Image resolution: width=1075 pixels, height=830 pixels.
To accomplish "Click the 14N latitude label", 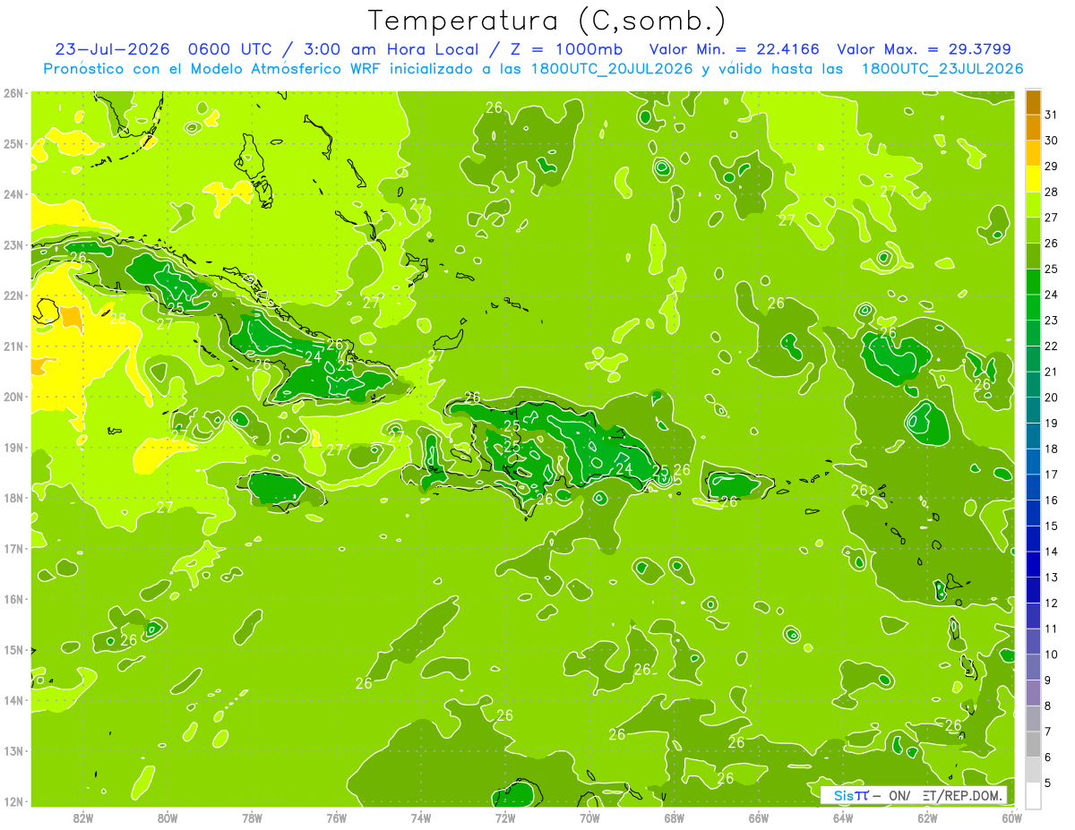I will 13,700.
